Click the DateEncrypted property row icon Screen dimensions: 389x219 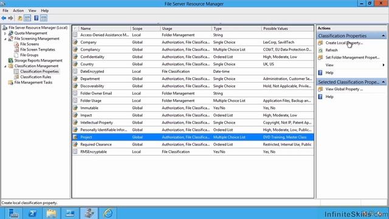click(x=75, y=72)
